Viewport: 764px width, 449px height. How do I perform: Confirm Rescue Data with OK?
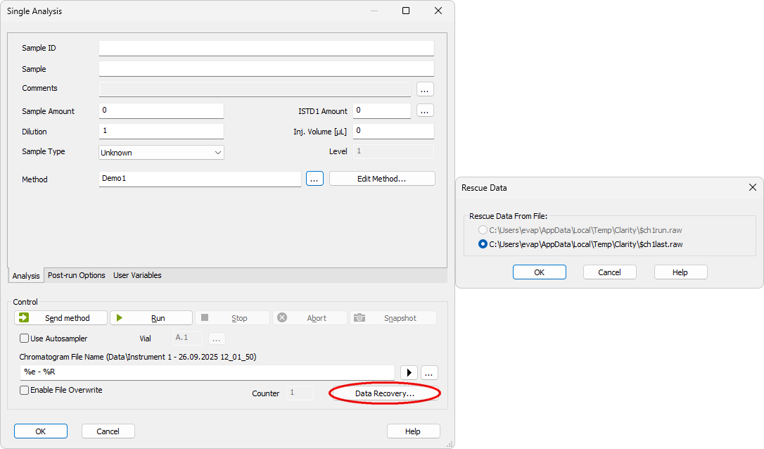click(539, 272)
